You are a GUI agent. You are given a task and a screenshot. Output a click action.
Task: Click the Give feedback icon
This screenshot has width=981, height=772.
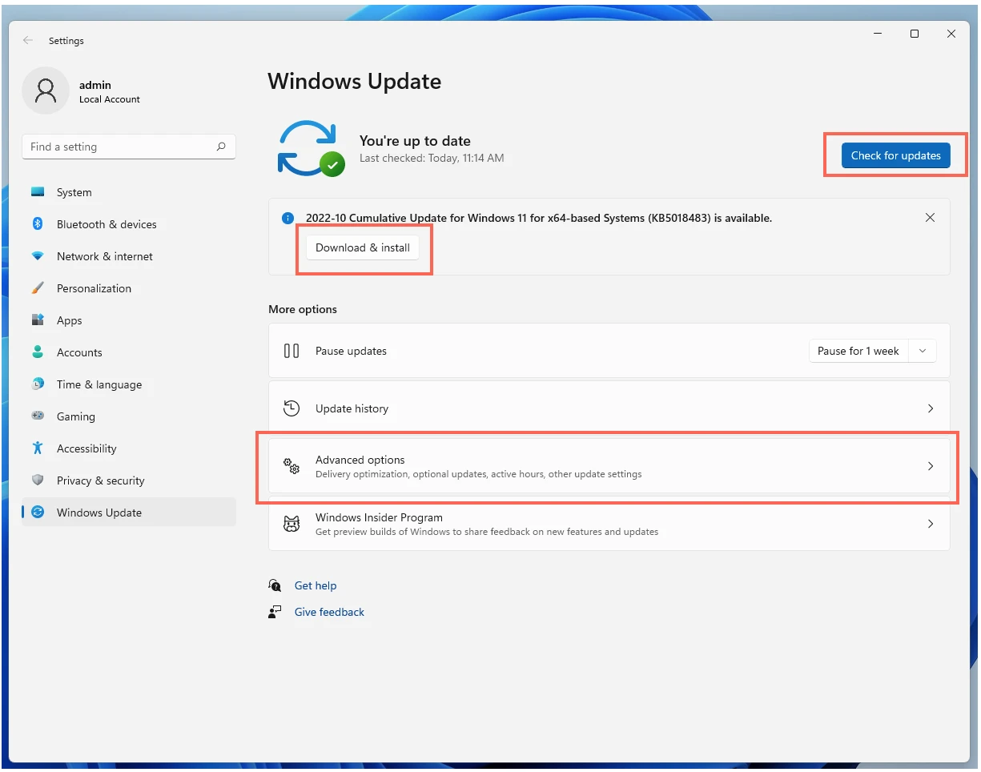[x=275, y=612]
